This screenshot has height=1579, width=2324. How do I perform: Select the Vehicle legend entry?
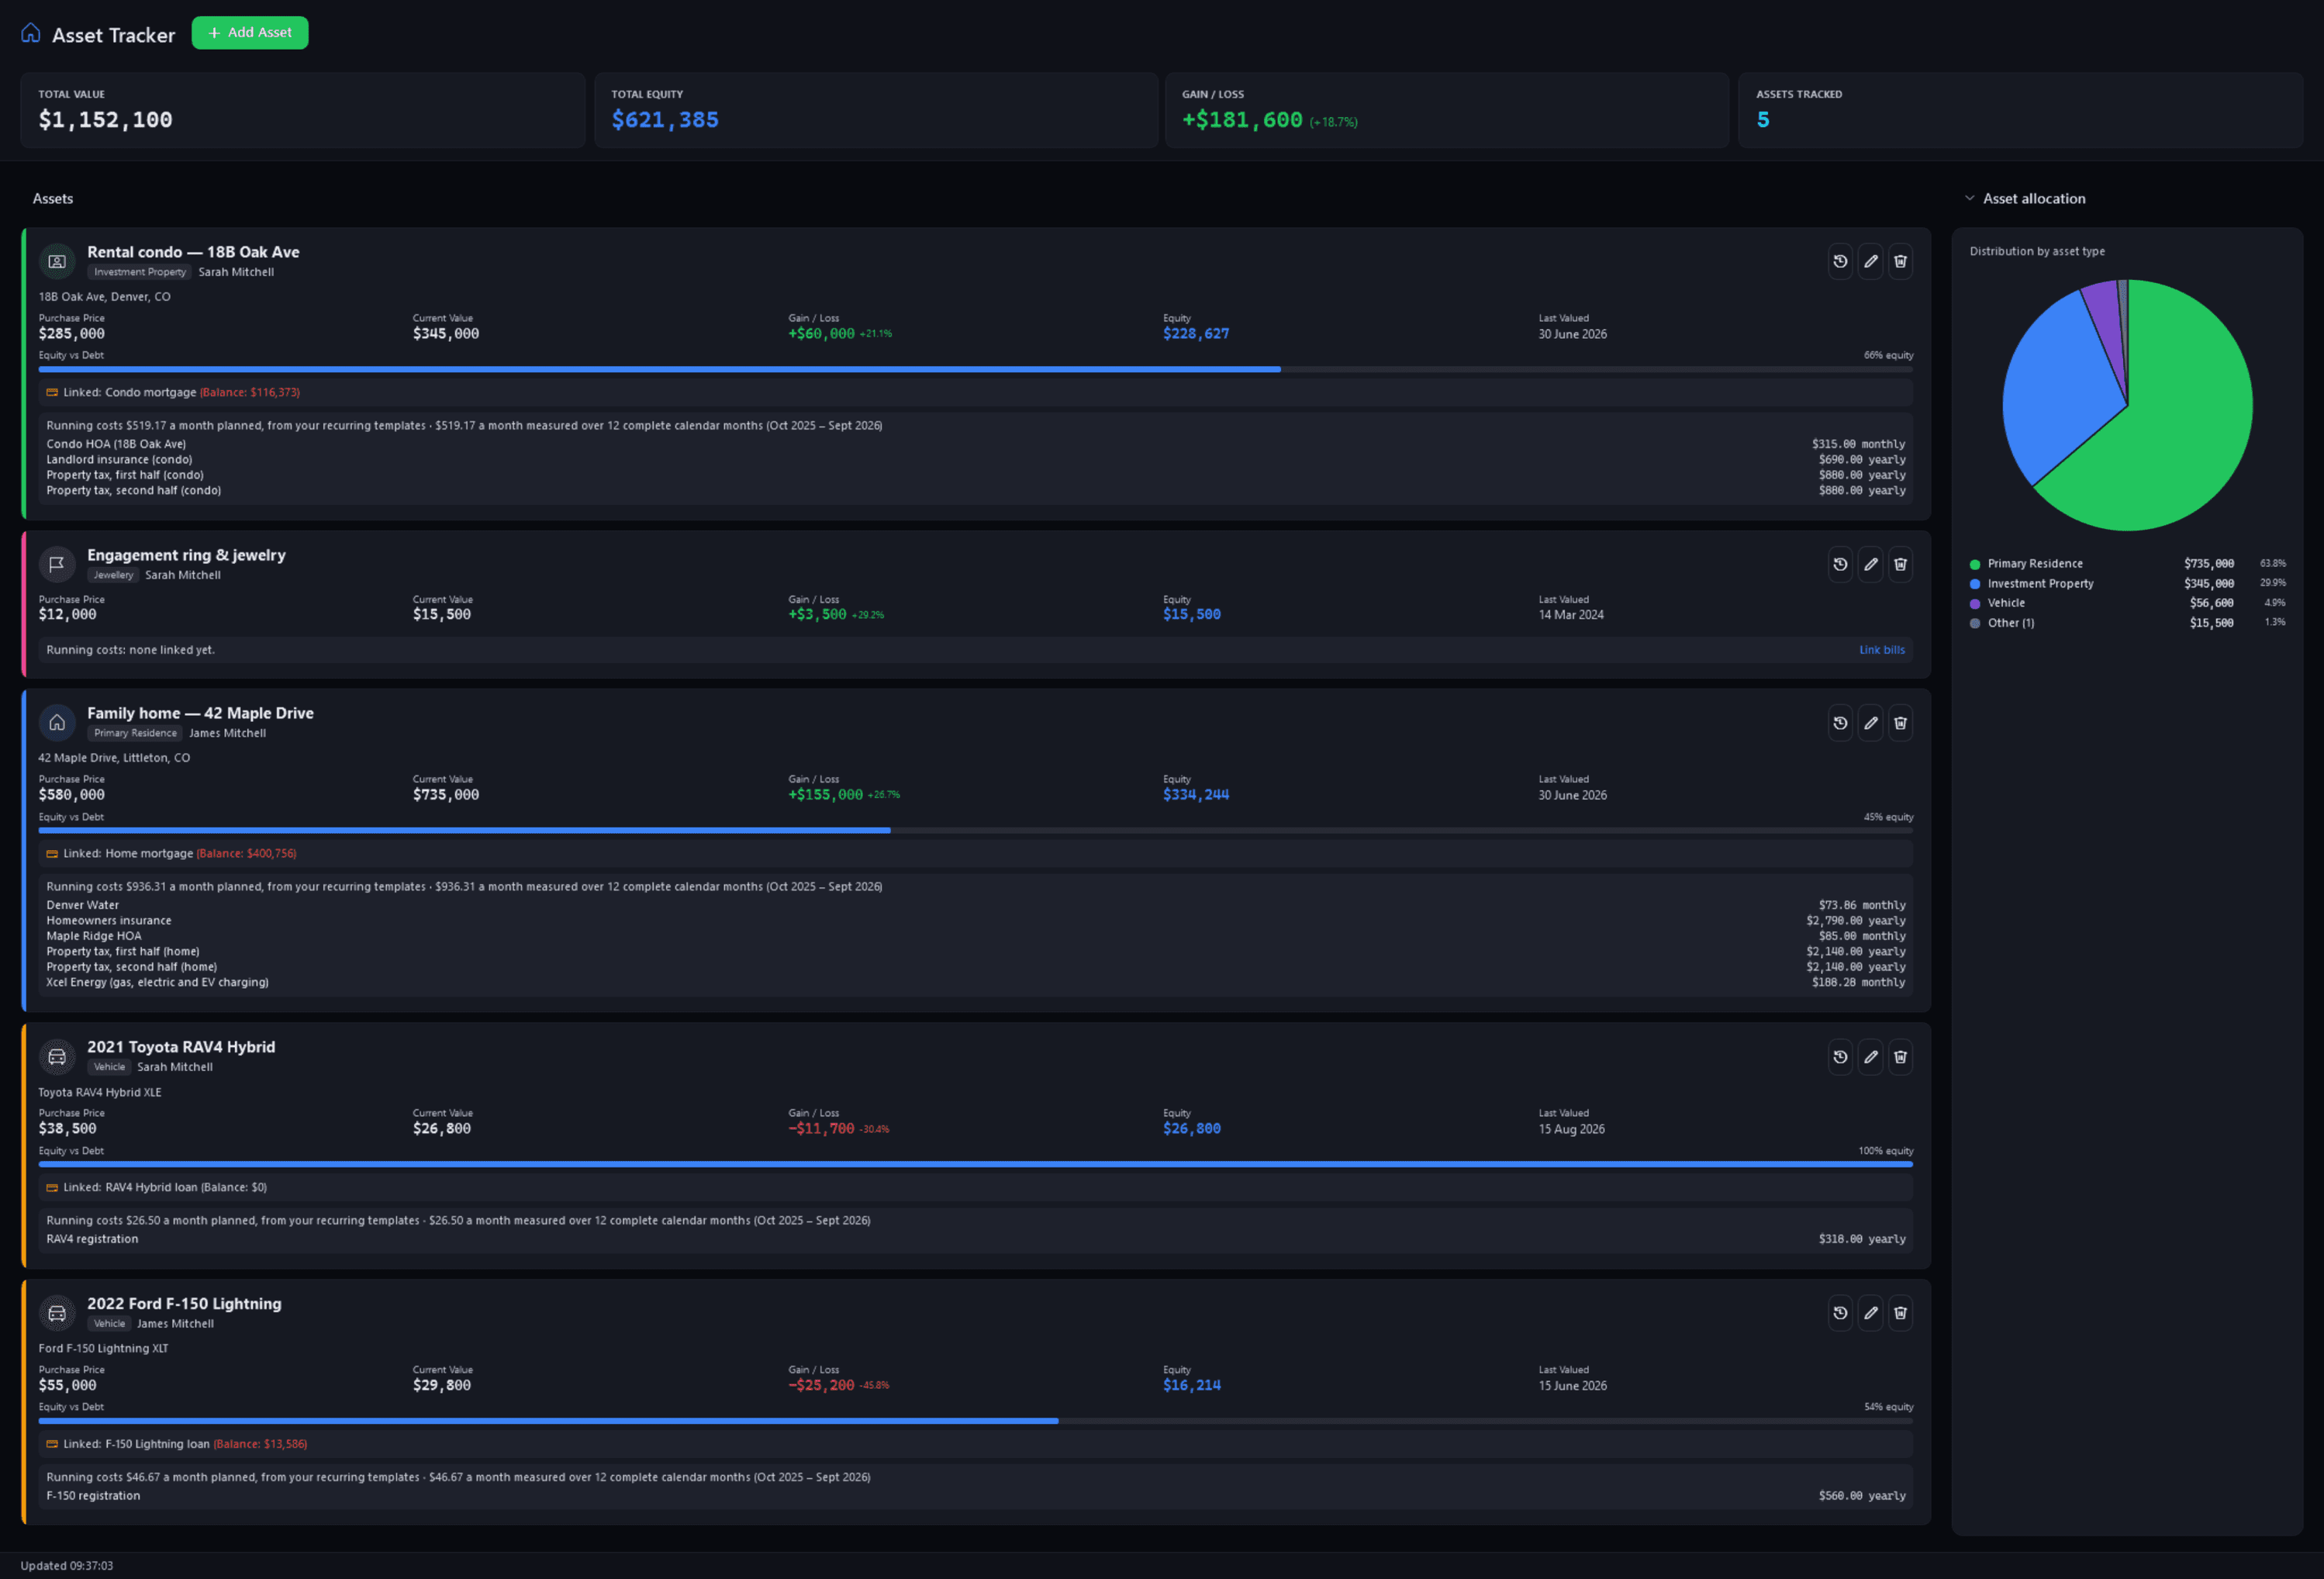(2127, 604)
